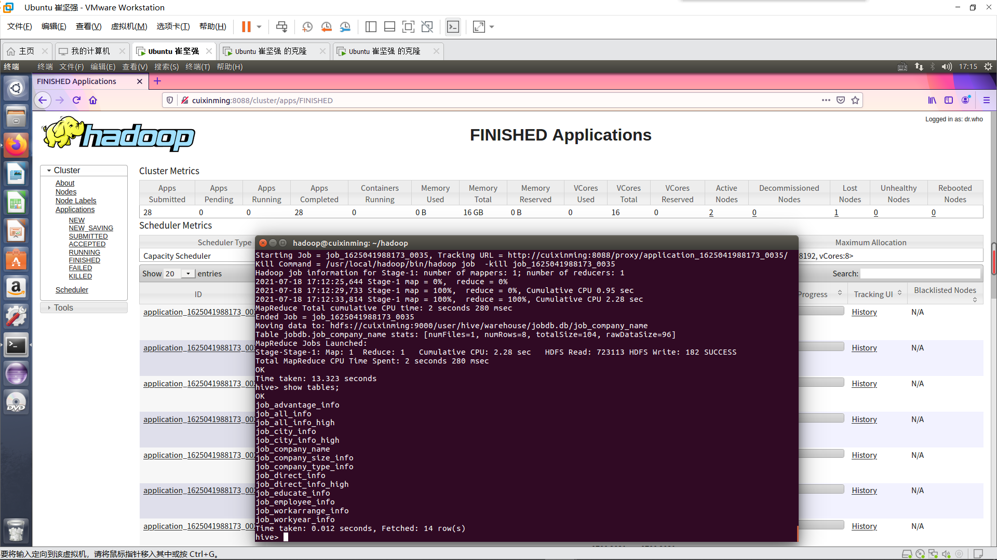This screenshot has width=997, height=560.
Task: Click Firefox reload page icon
Action: pos(76,100)
